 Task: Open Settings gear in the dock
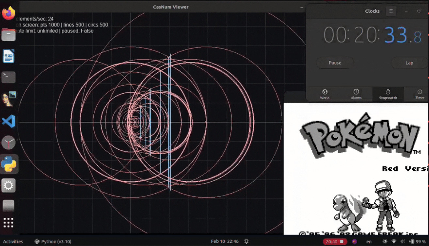[8, 185]
